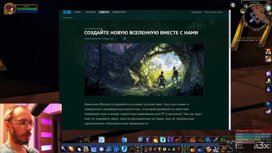Click the face portrait buff icon on right
Viewport: 272px width, 153px height.
tap(268, 59)
